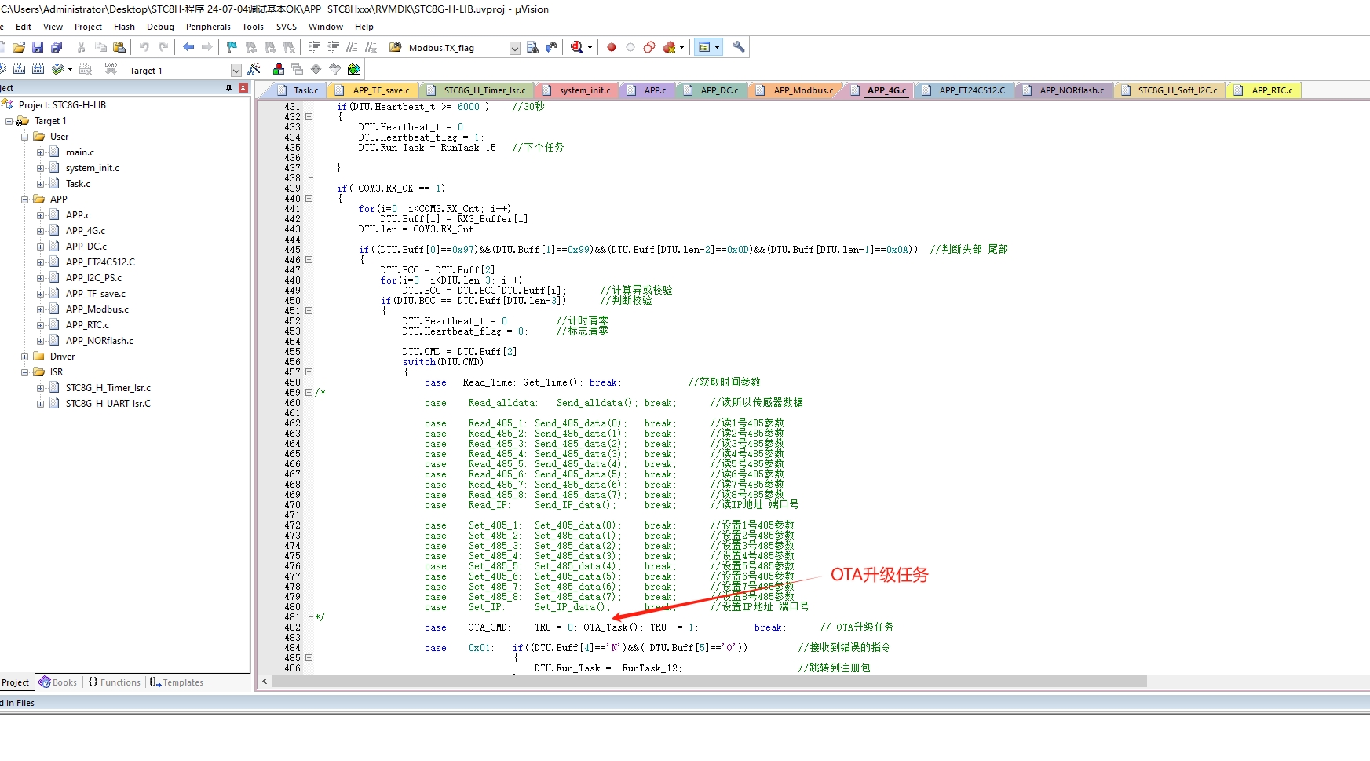This screenshot has width=1370, height=761.
Task: Collapse the APP folder in project tree
Action: (x=24, y=199)
